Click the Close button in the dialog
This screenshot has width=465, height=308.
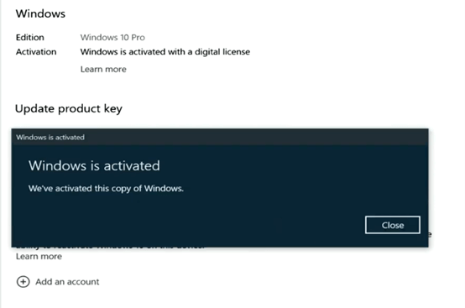click(393, 225)
